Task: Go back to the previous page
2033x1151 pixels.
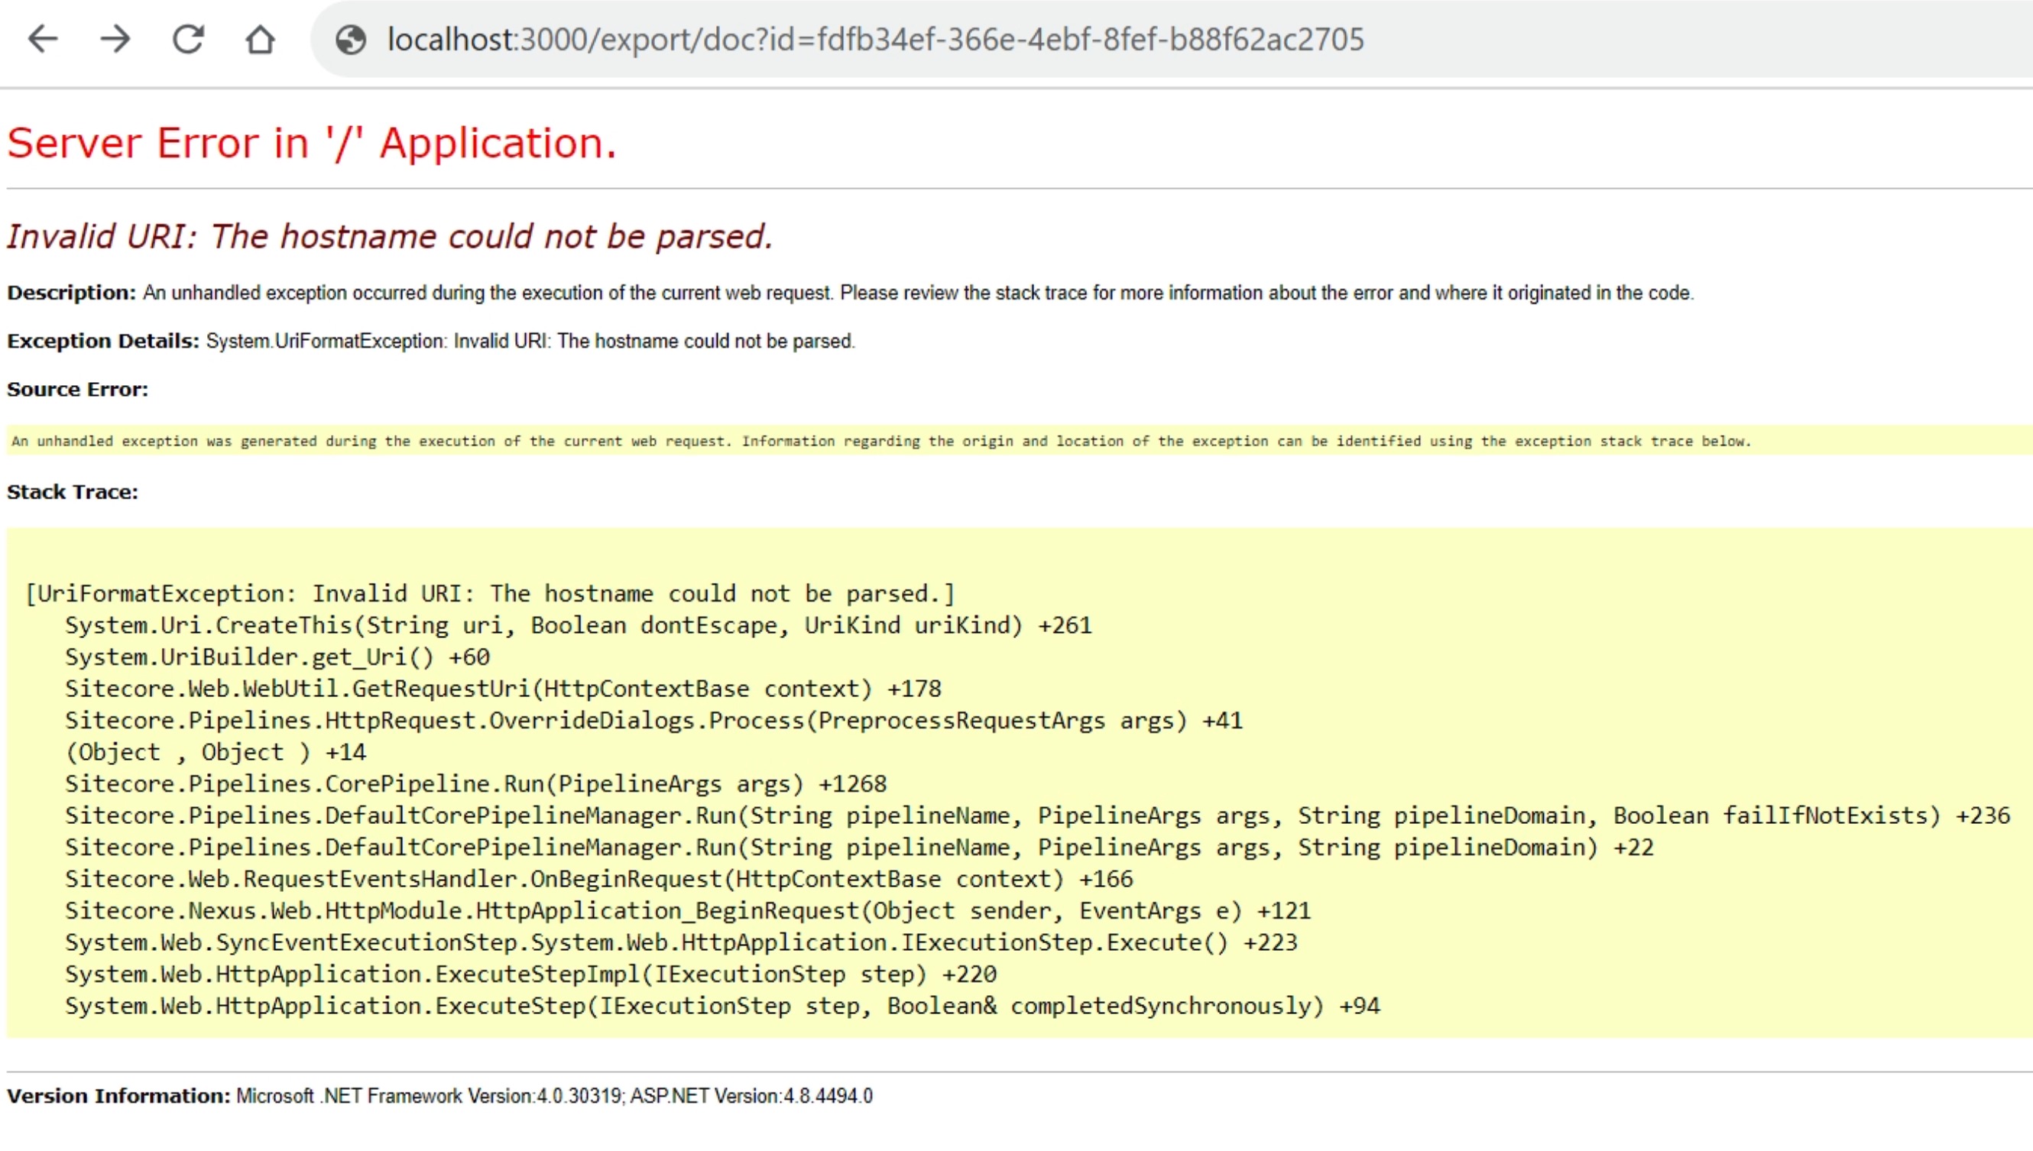Action: [x=43, y=39]
